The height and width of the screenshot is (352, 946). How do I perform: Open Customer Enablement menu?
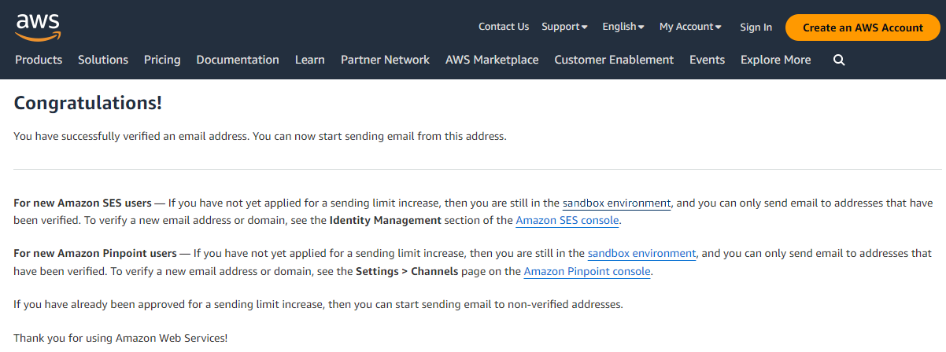614,60
